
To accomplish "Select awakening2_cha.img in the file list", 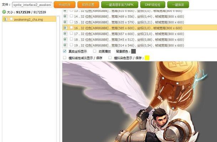I will point(29,19).
